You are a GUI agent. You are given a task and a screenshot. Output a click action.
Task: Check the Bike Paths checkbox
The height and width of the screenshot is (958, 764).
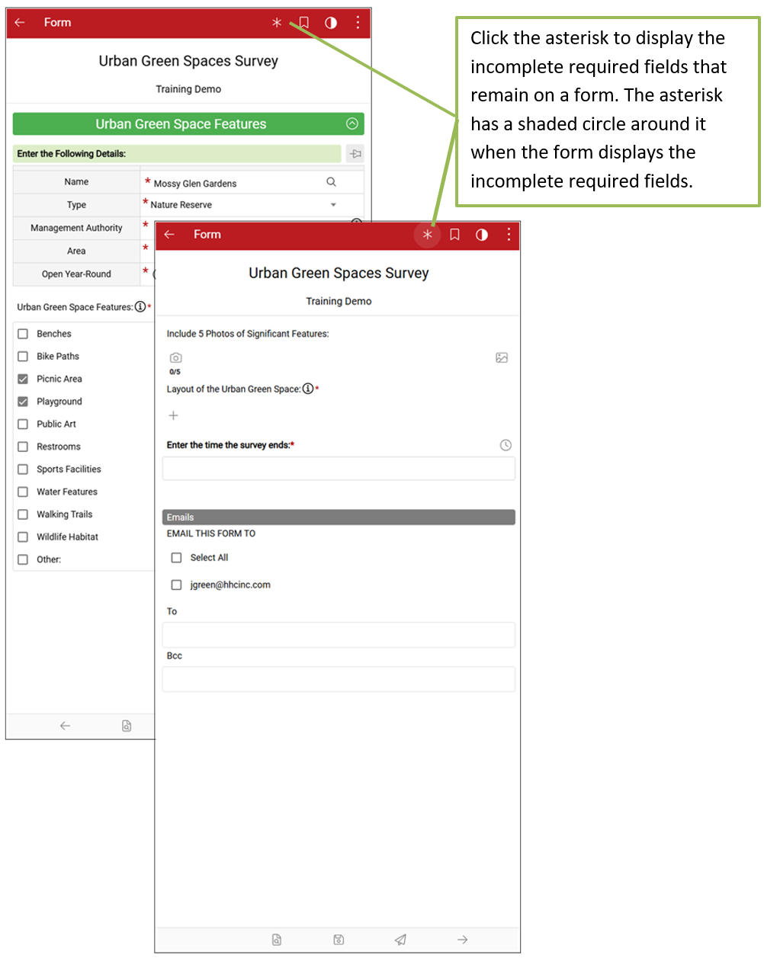click(x=23, y=357)
